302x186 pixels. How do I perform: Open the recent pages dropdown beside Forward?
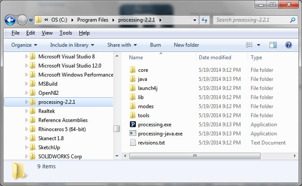click(x=31, y=20)
